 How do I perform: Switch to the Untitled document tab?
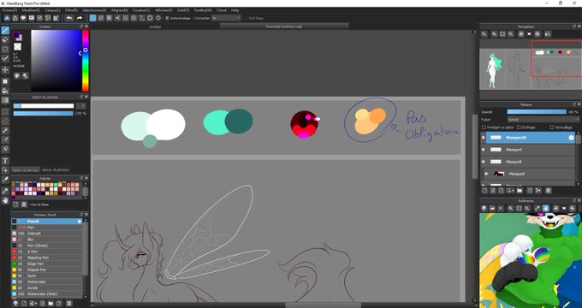[x=154, y=27]
